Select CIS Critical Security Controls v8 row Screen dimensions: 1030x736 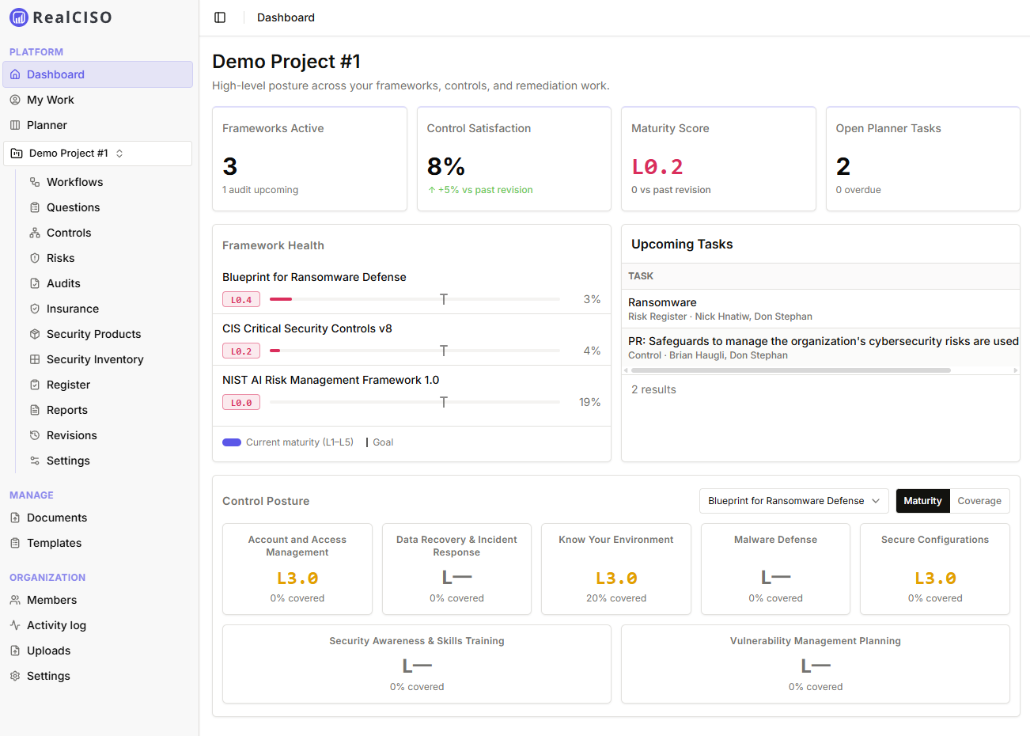pyautogui.click(x=411, y=340)
